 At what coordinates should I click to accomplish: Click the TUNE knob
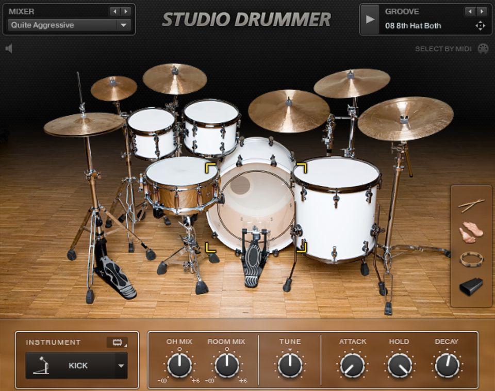(290, 365)
